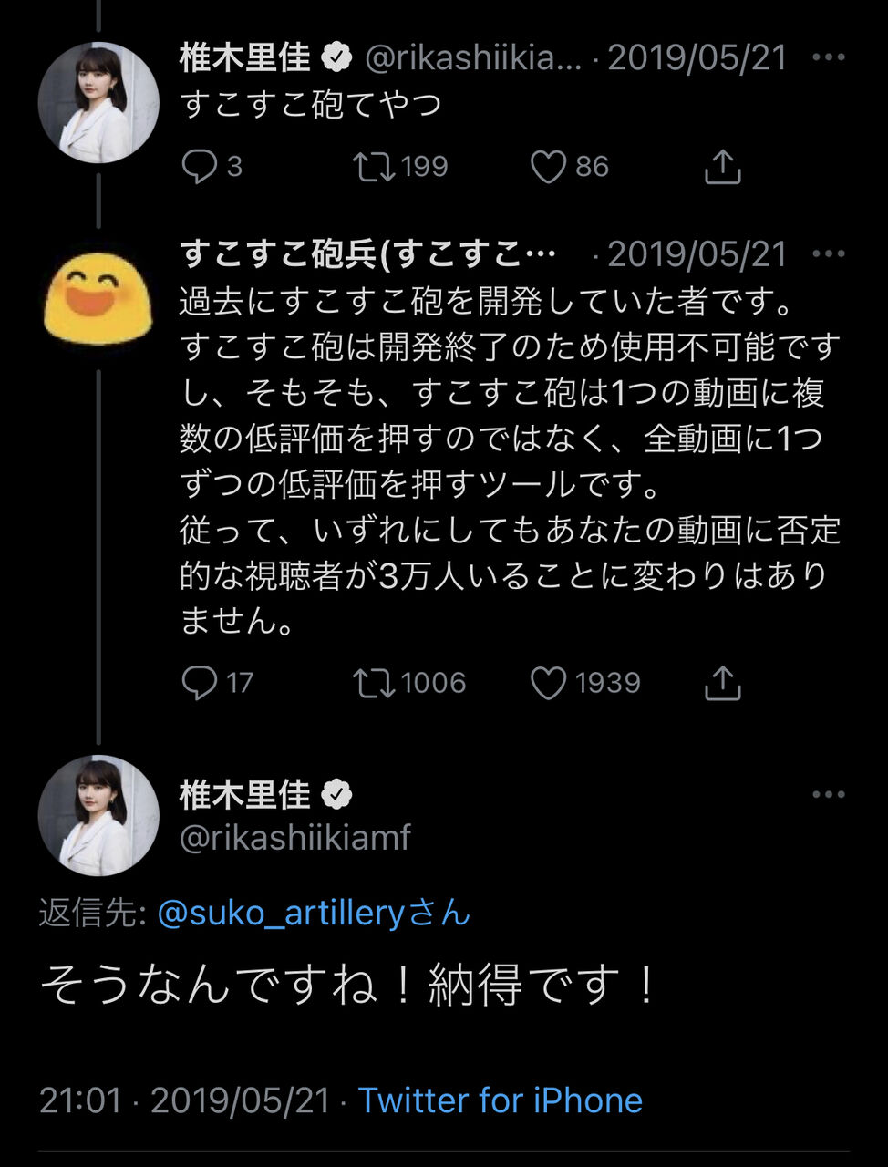Retweet the first tweet with 199 retweets

click(x=374, y=167)
